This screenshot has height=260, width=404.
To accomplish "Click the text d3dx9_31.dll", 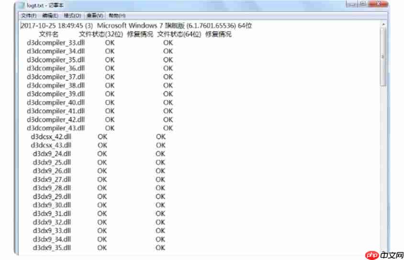I will (52, 214).
